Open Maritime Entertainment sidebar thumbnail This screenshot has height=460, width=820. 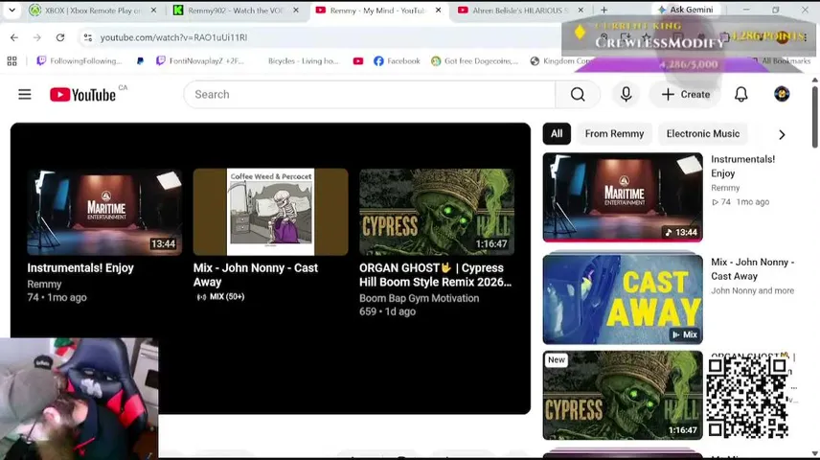click(623, 197)
